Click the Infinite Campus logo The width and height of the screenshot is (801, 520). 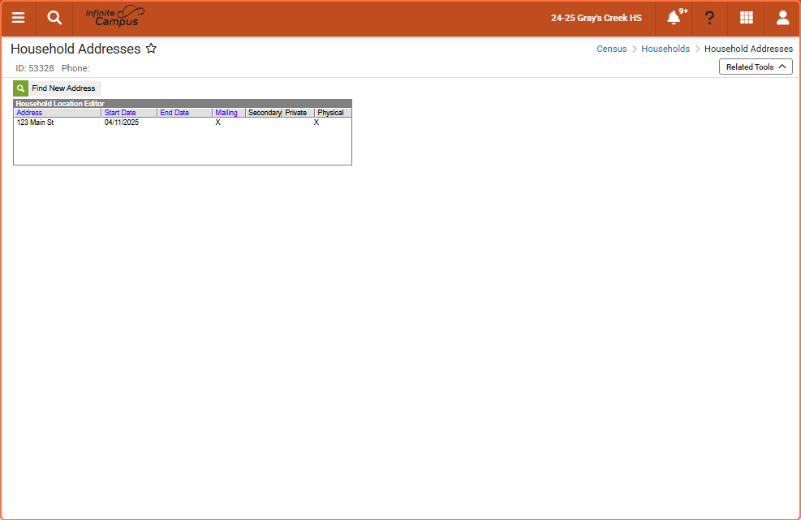click(x=115, y=17)
